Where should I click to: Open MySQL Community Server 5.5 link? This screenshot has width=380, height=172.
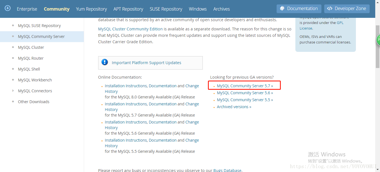pos(245,100)
